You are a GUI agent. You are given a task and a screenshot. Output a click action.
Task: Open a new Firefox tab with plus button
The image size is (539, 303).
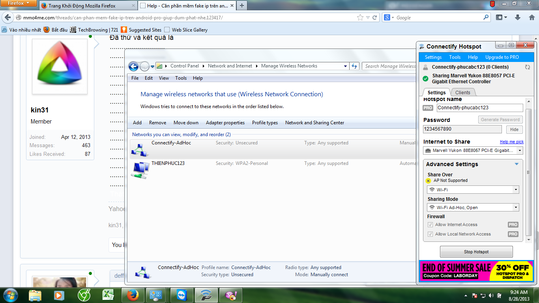pos(241,6)
